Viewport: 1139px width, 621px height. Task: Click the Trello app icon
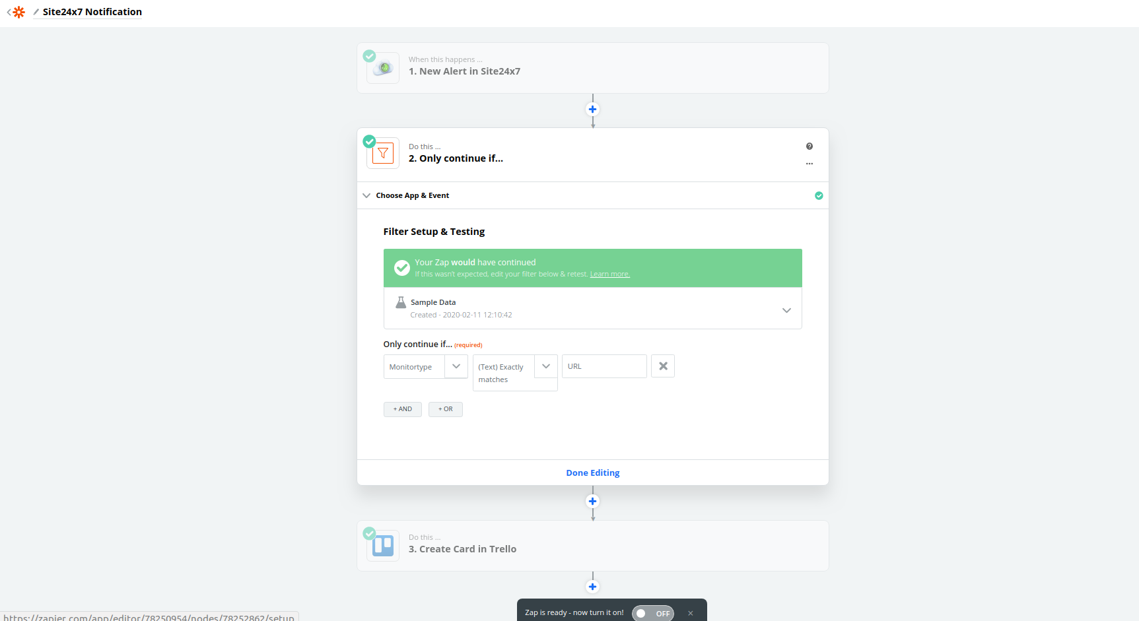tap(383, 546)
